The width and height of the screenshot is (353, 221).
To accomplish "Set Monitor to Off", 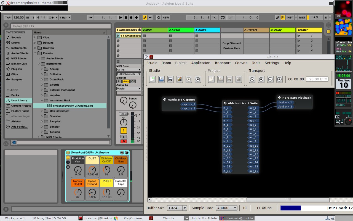I will (x=133, y=81).
